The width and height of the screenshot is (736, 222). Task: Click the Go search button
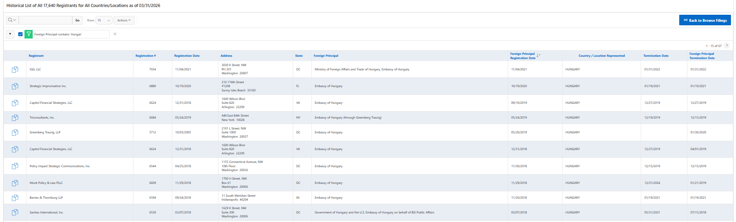tap(77, 20)
